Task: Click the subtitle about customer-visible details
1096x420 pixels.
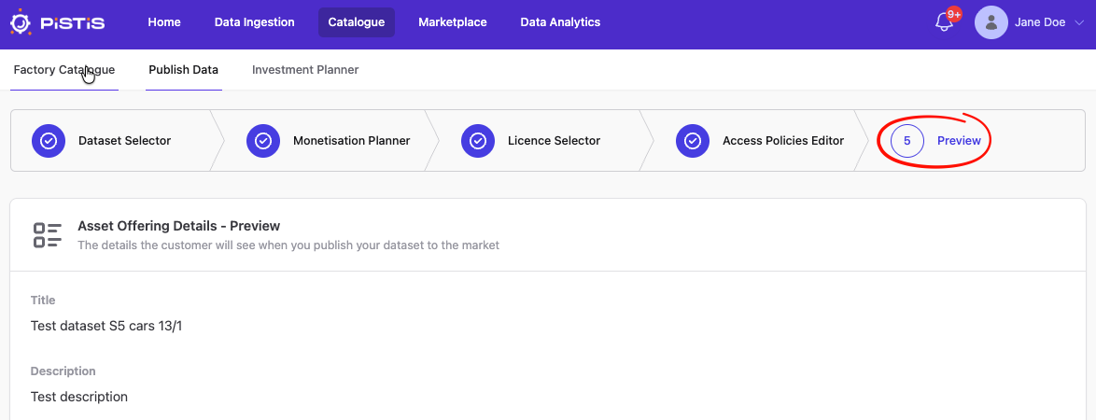Action: click(288, 245)
